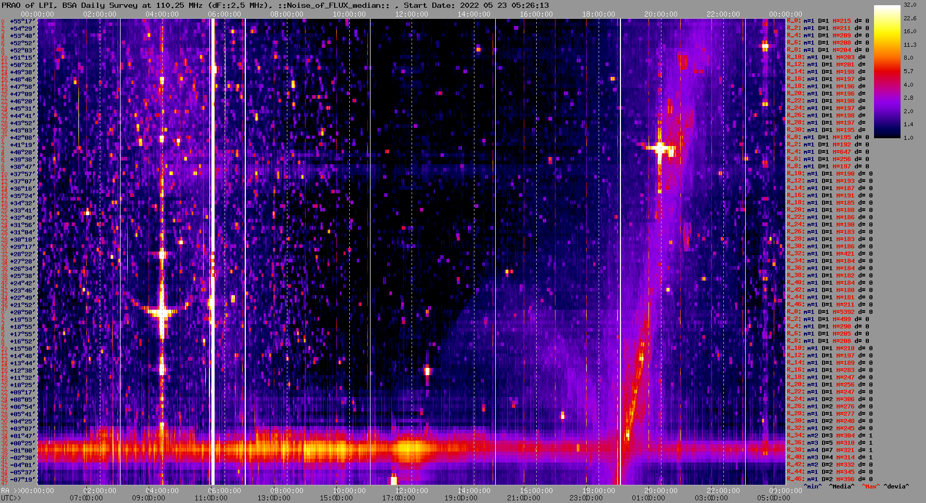Click the color scale value '11.3'
This screenshot has height=503, width=926.
(x=910, y=45)
